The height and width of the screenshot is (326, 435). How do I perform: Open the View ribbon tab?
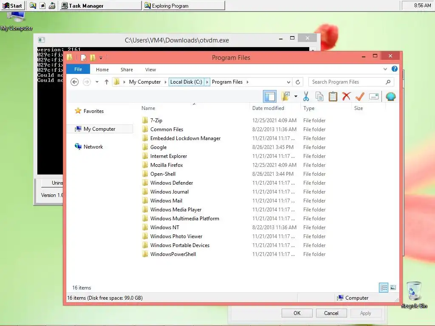point(150,70)
